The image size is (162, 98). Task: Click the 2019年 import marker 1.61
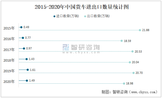click(x=28, y=70)
